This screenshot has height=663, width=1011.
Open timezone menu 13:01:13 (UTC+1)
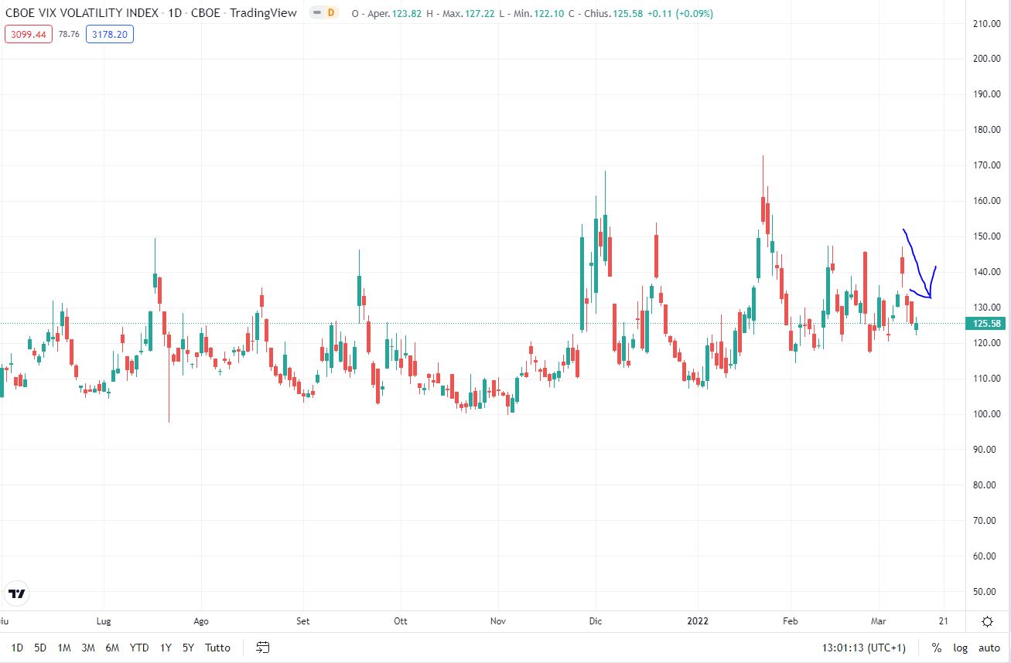coord(864,648)
